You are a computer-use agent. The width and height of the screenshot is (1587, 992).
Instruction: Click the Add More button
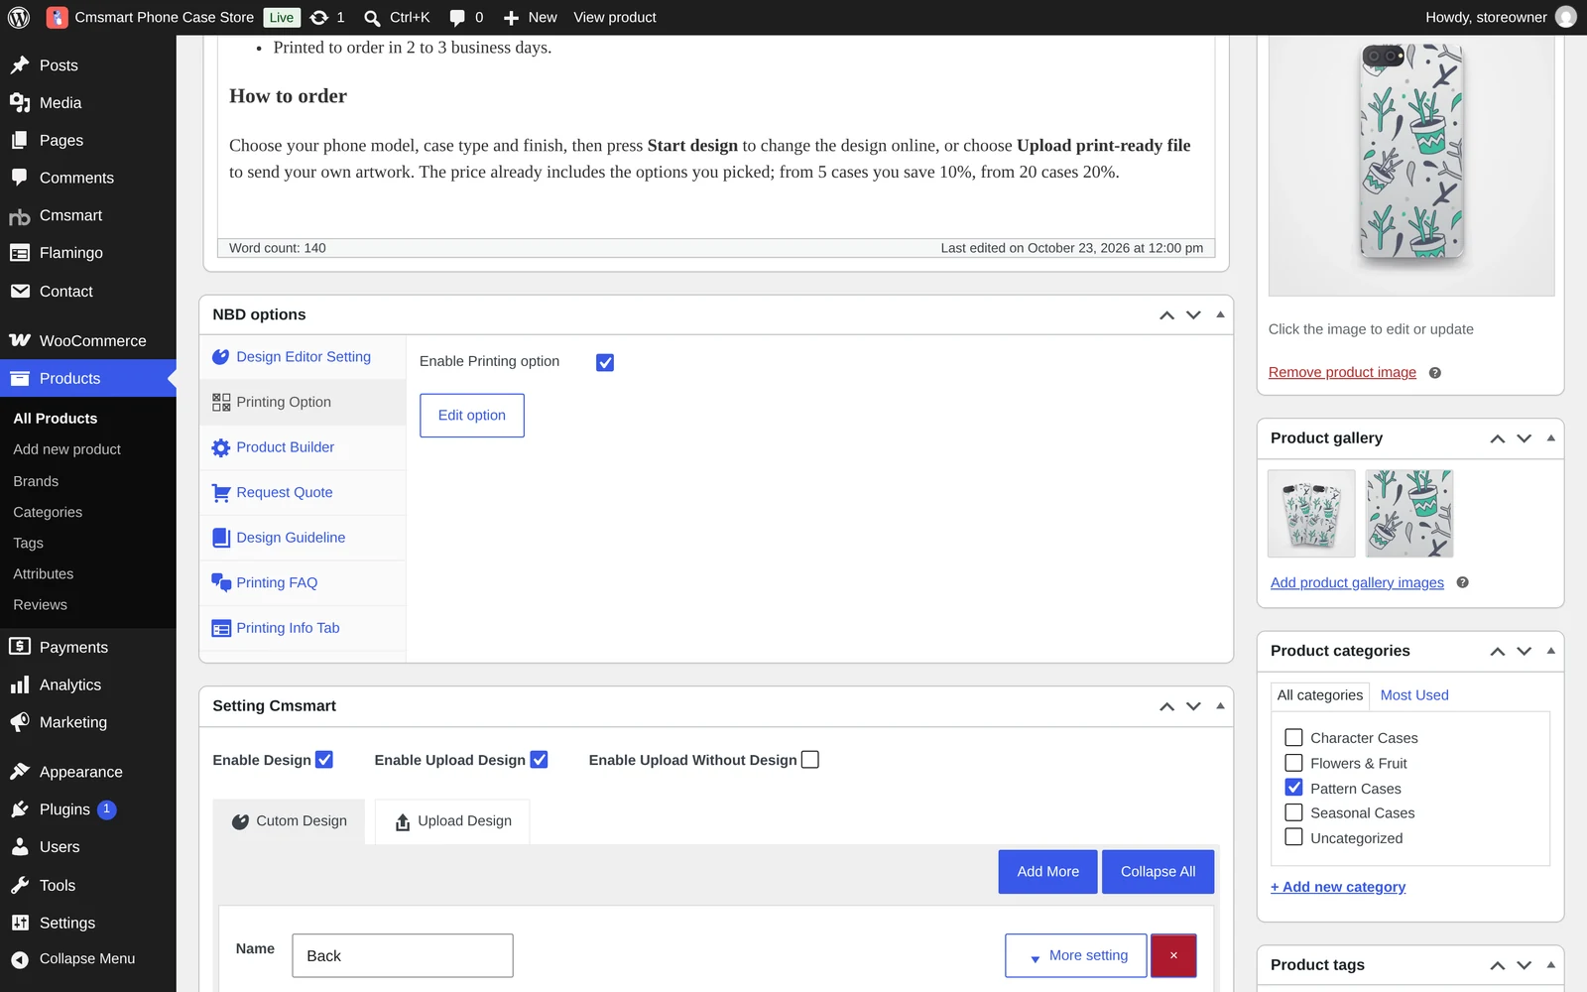1047,872
